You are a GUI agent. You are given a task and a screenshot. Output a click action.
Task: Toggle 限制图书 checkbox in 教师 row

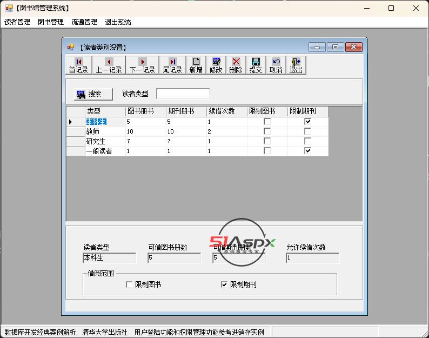pos(267,131)
